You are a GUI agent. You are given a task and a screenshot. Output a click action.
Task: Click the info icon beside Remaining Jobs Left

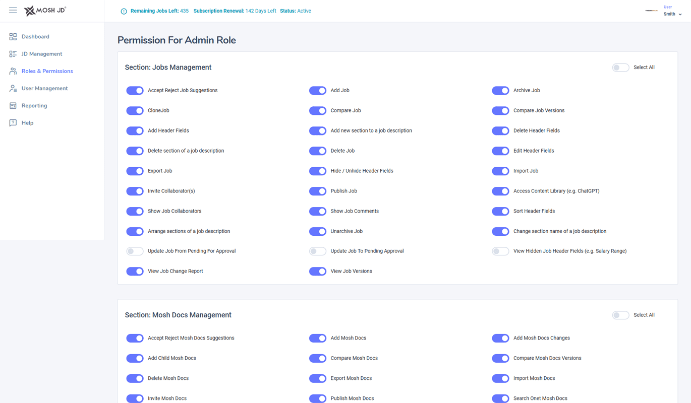pyautogui.click(x=124, y=11)
